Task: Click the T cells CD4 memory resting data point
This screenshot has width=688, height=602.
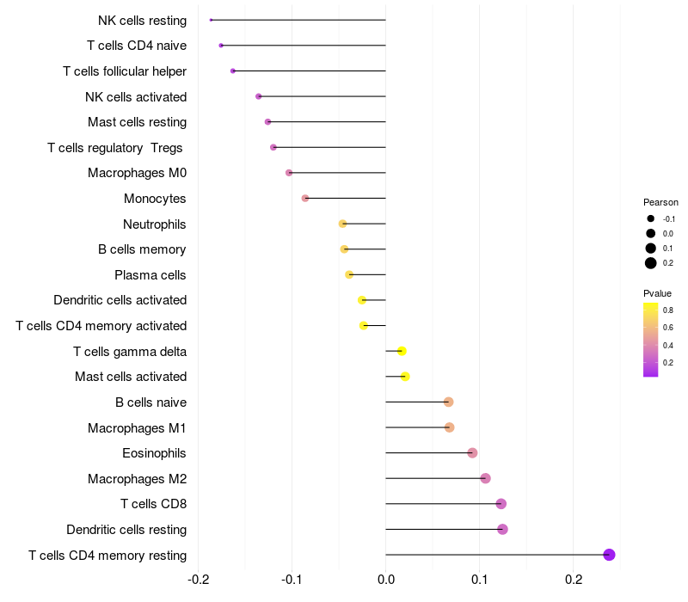Action: (609, 555)
